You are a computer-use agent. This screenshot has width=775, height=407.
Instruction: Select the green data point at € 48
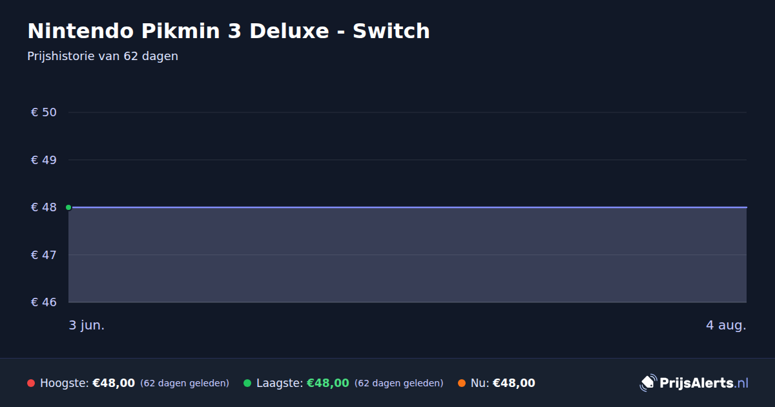coord(68,207)
